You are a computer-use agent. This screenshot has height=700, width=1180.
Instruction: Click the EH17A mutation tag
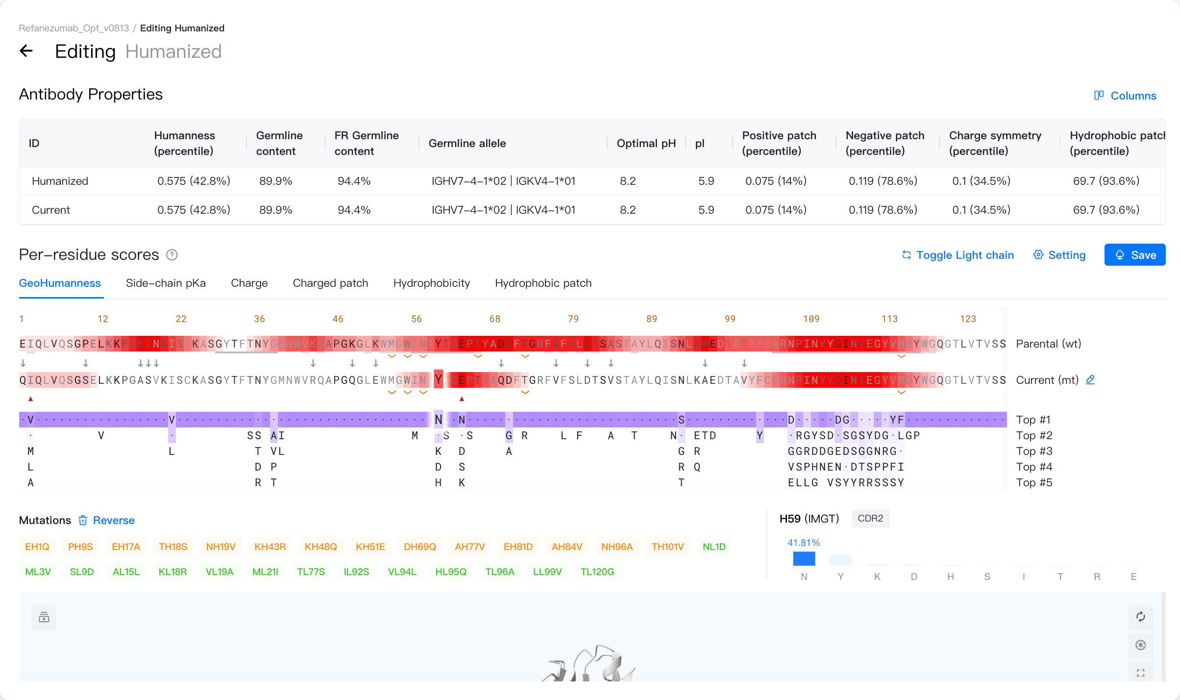click(x=126, y=547)
